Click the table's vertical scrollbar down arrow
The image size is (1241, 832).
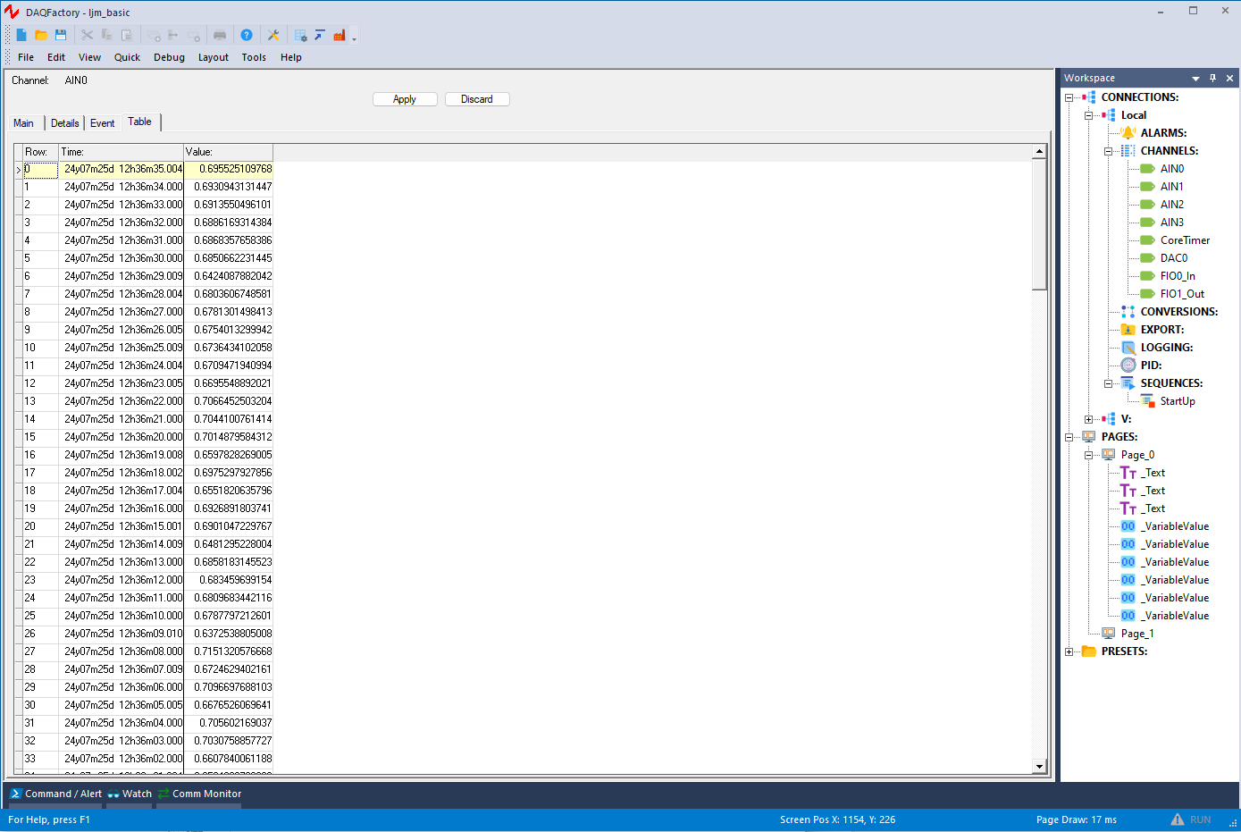click(1039, 767)
